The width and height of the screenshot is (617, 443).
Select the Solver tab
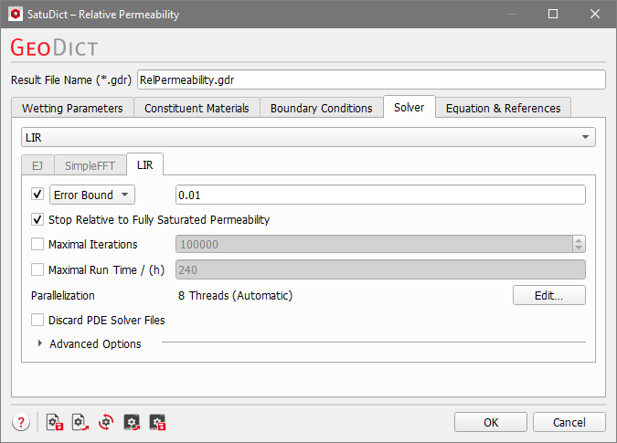coord(410,107)
